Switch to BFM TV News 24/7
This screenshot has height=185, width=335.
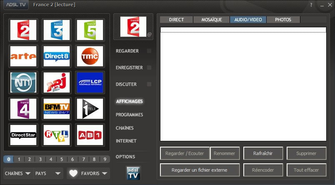57,109
